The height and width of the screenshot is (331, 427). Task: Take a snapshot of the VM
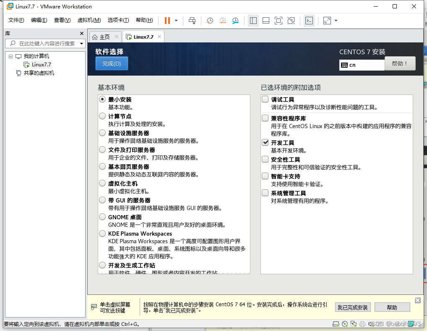tap(210, 21)
